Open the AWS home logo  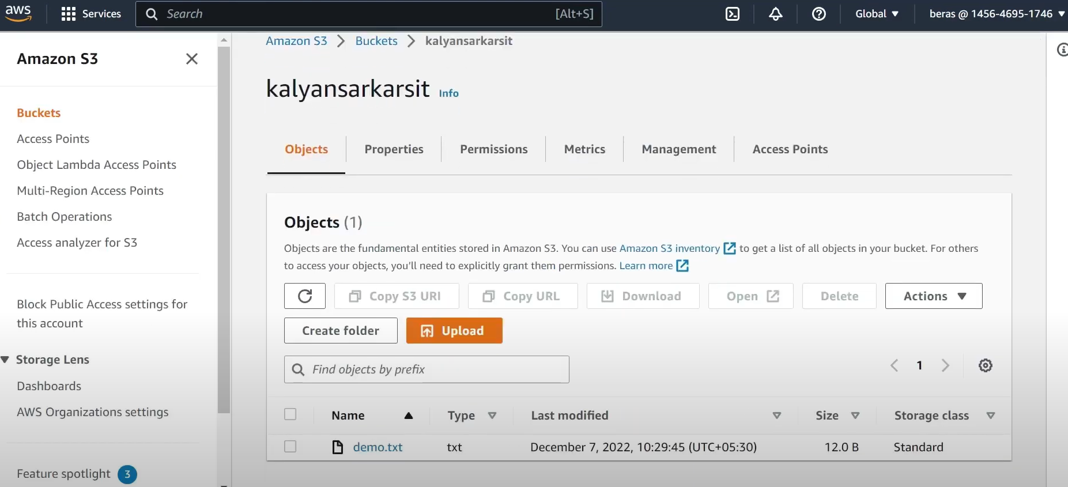(18, 13)
